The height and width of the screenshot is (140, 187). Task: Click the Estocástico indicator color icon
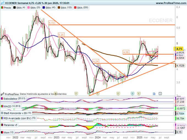point(2,99)
